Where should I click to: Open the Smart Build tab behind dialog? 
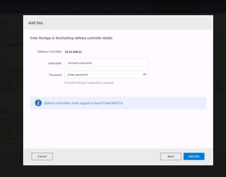(x=81, y=8)
